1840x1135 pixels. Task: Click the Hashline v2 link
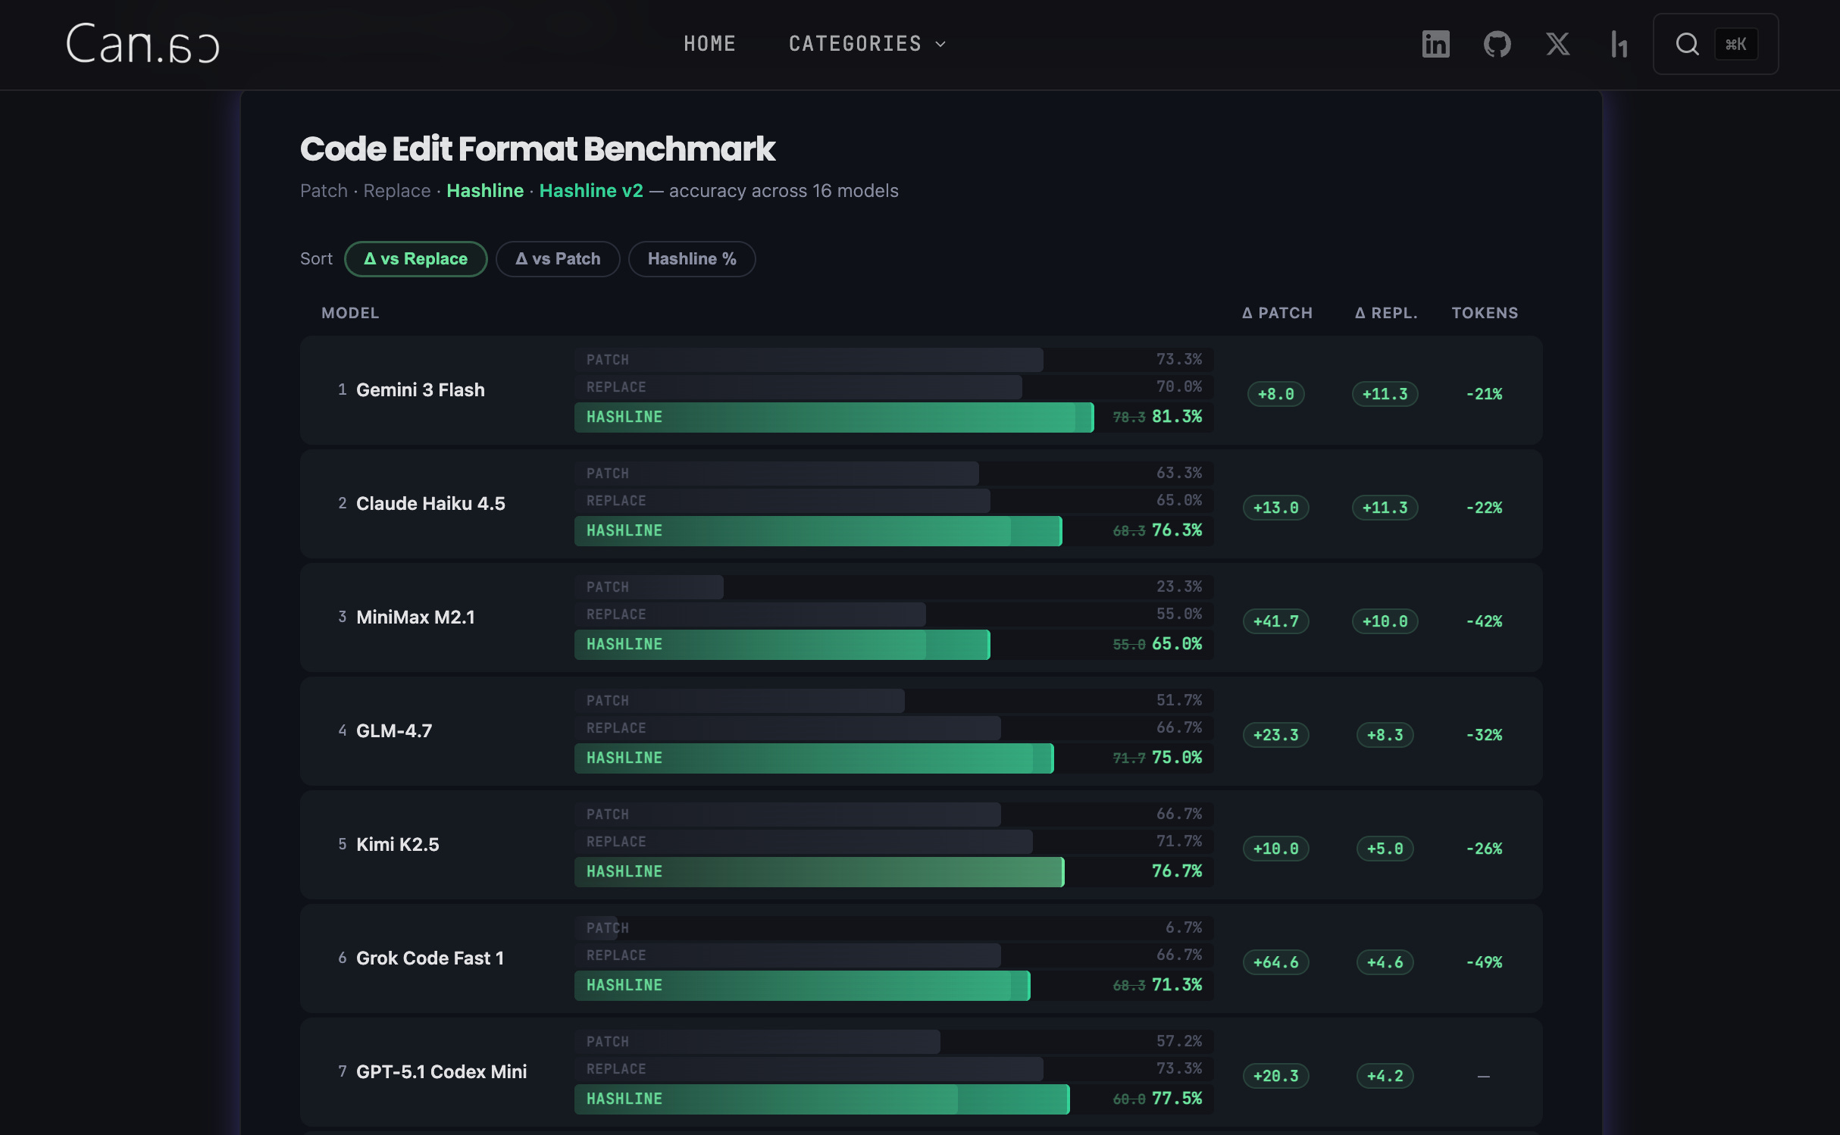(x=591, y=191)
